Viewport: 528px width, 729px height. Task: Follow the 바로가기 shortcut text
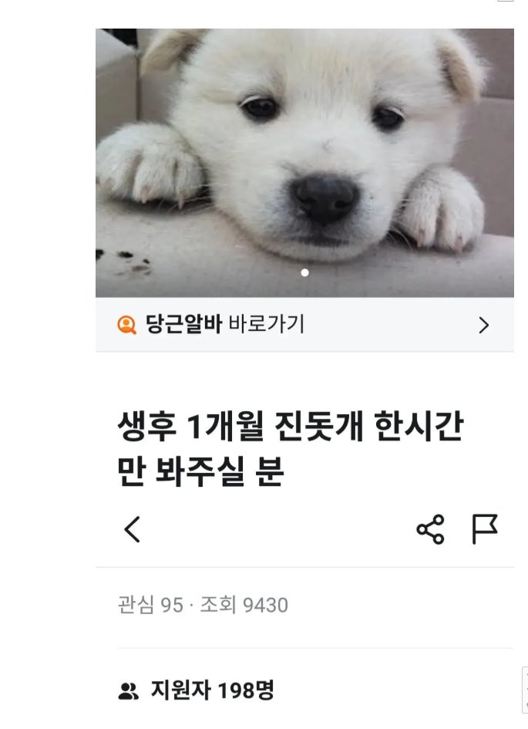pos(267,324)
